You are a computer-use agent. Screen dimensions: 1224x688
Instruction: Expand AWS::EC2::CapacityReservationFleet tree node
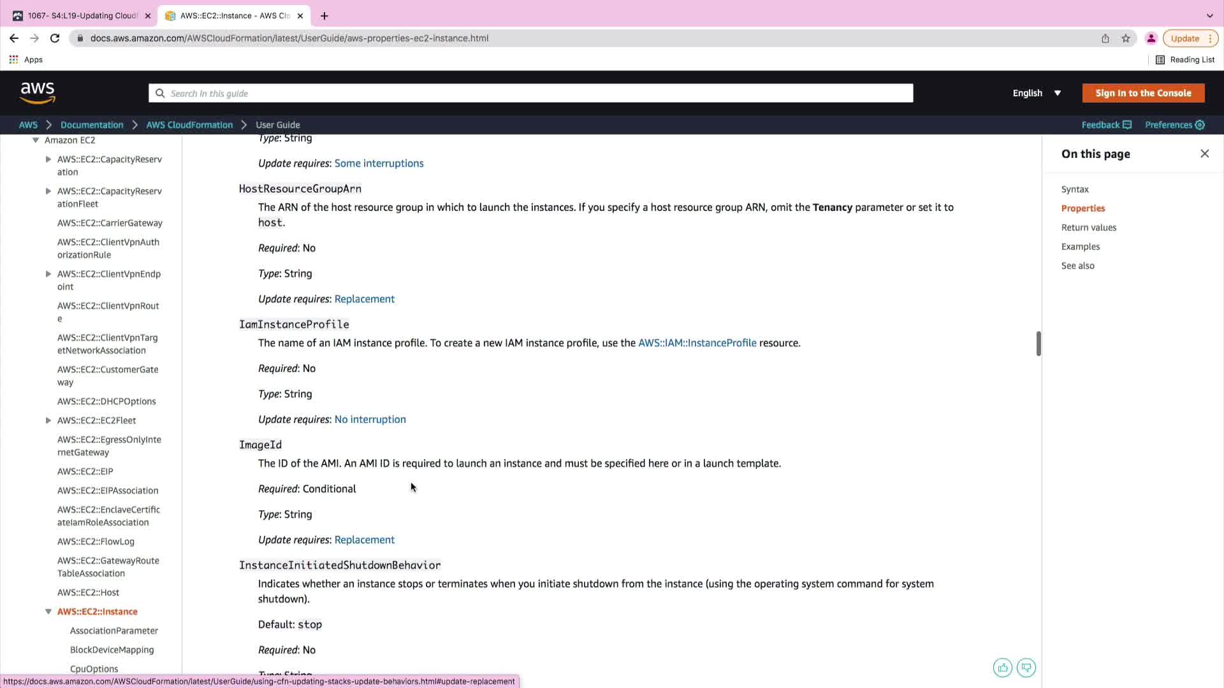click(48, 191)
